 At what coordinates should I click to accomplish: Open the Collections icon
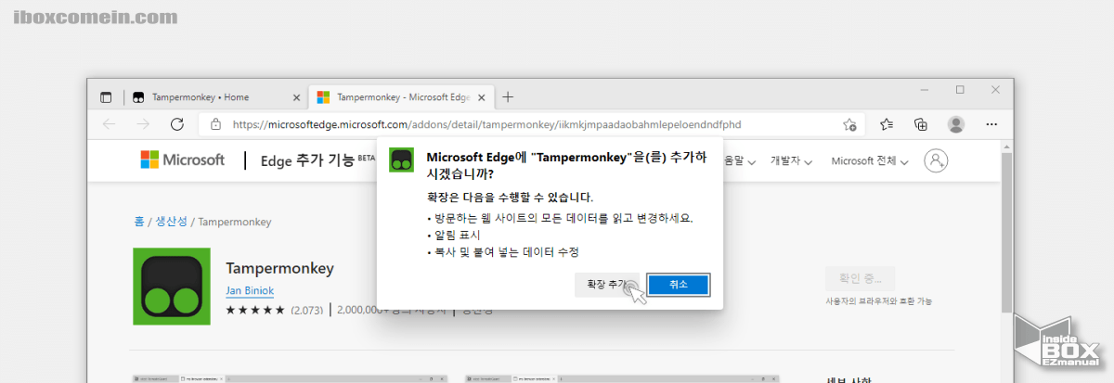(x=921, y=124)
